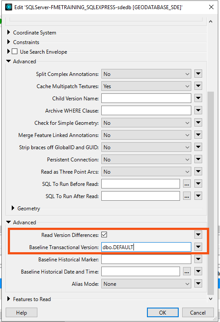220x322 pixels.
Task: Open parameter menu arrow beside Baseline Transactional Version
Action: 198,247
